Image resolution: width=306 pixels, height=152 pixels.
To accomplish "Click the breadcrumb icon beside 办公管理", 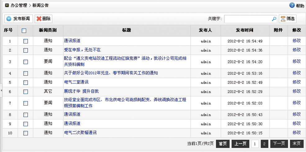I will (x=7, y=5).
